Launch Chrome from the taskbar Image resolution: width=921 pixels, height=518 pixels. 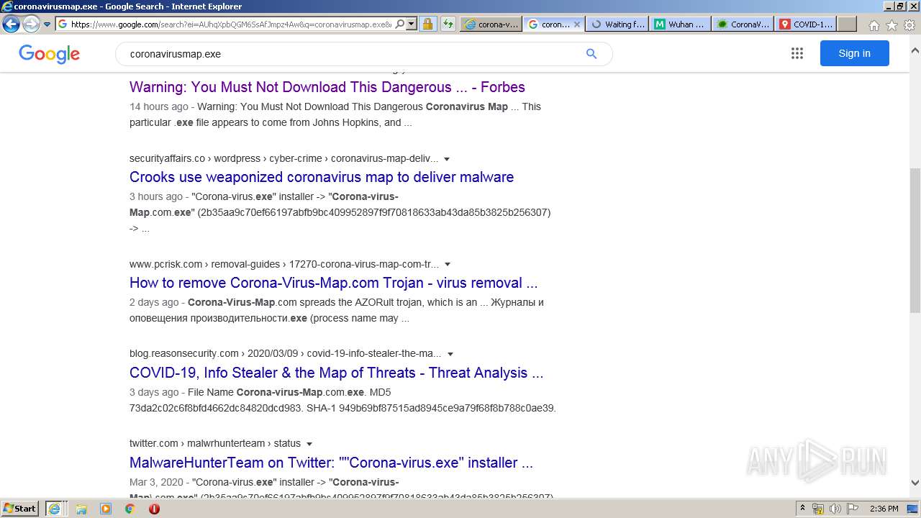coord(130,509)
